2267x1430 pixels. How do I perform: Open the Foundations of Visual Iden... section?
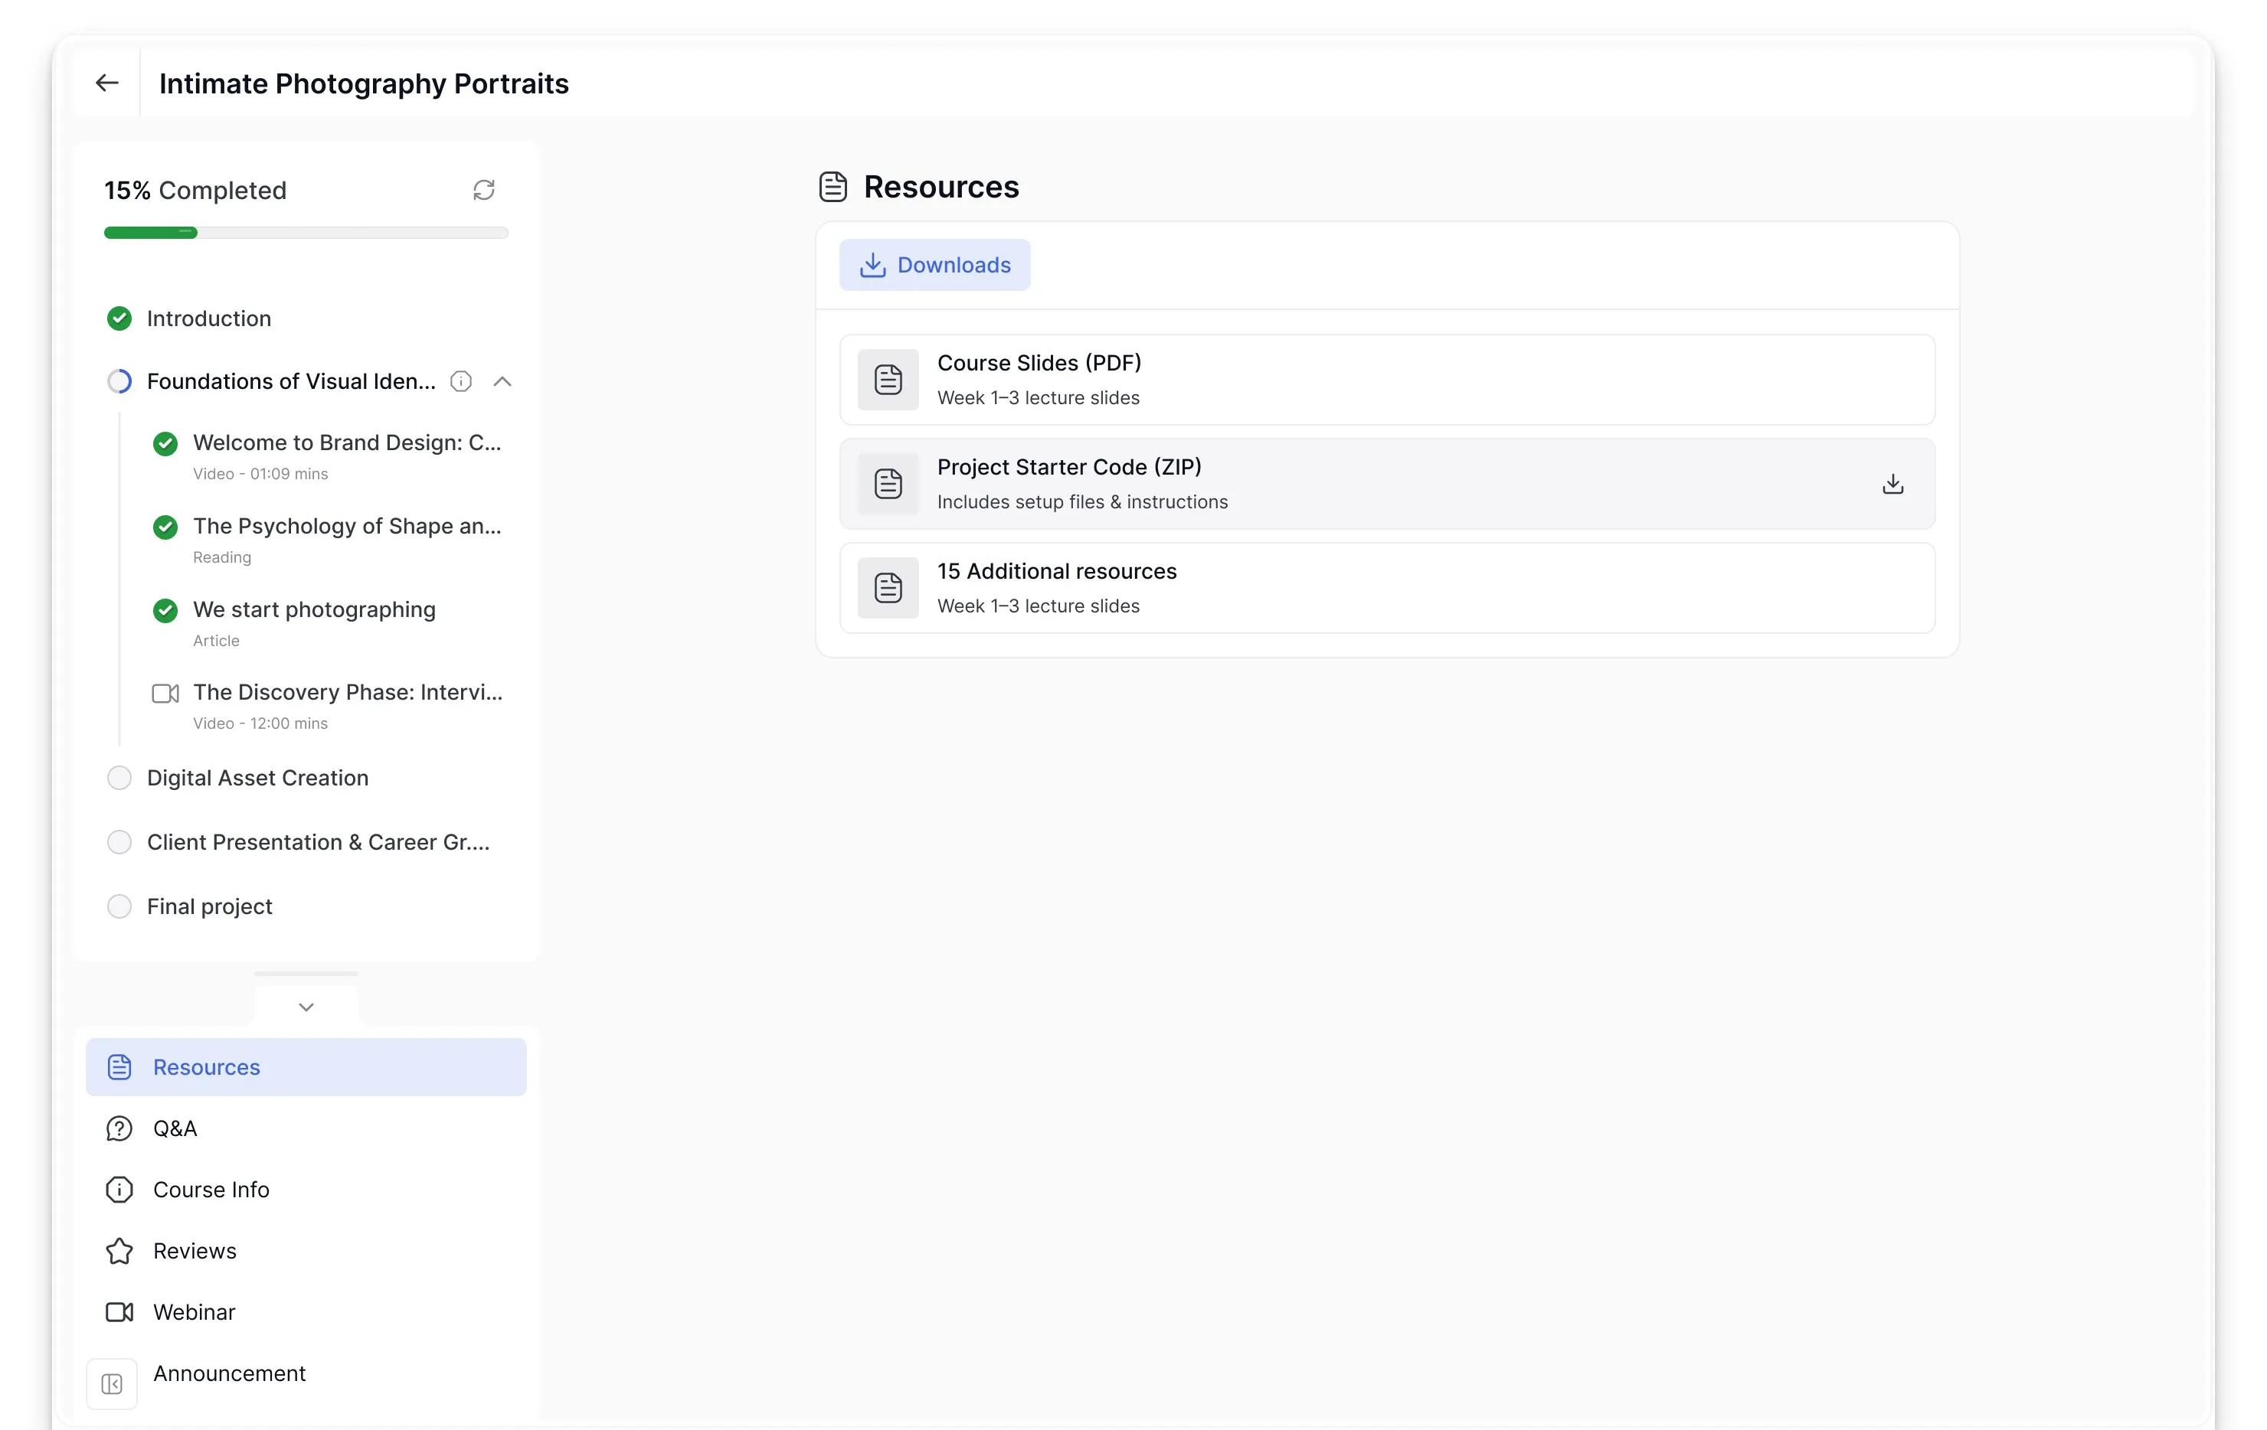[291, 381]
